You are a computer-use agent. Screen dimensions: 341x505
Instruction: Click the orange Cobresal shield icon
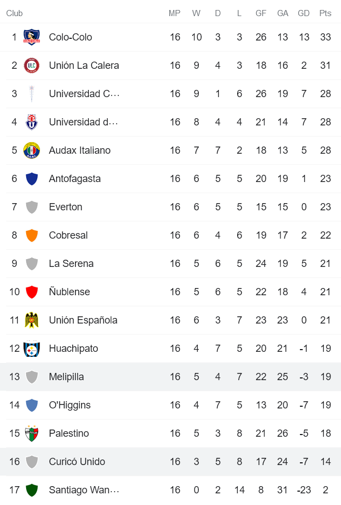tap(32, 235)
